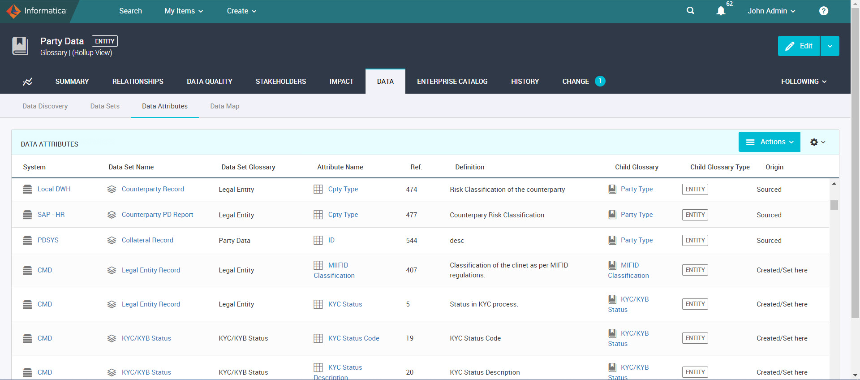Click the pencil icon on Edit button

pyautogui.click(x=790, y=46)
